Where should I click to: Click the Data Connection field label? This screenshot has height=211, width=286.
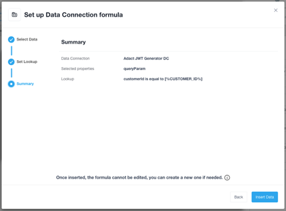coord(75,58)
